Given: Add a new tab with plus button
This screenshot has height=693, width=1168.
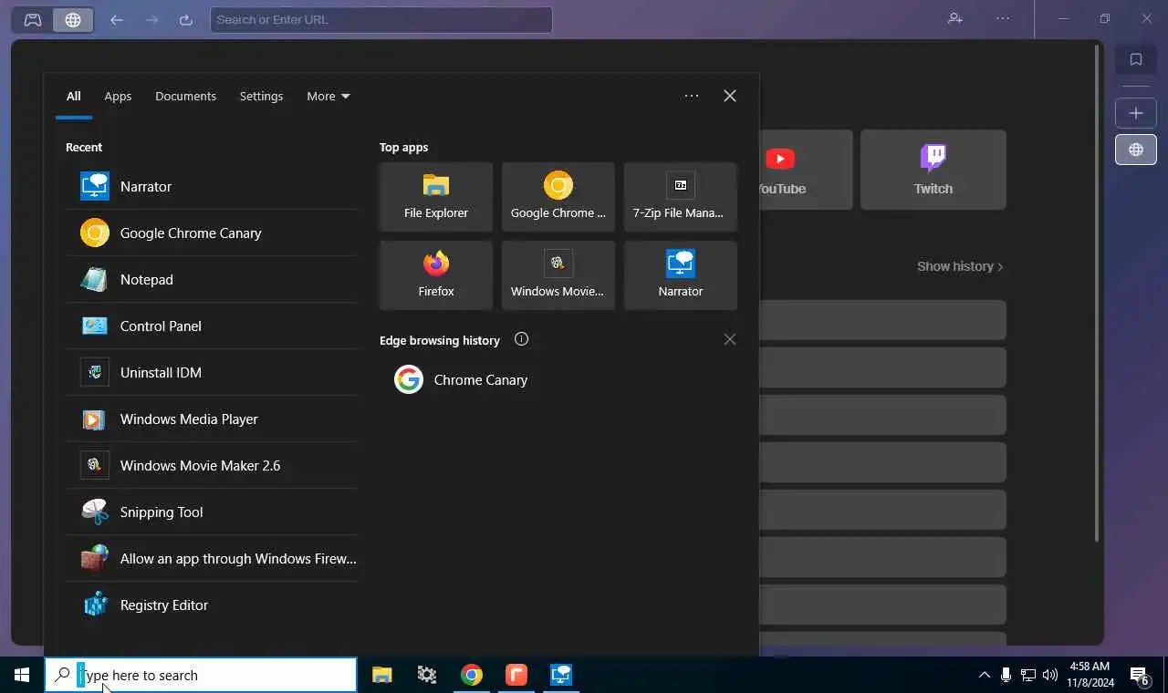Looking at the screenshot, I should click(1136, 113).
